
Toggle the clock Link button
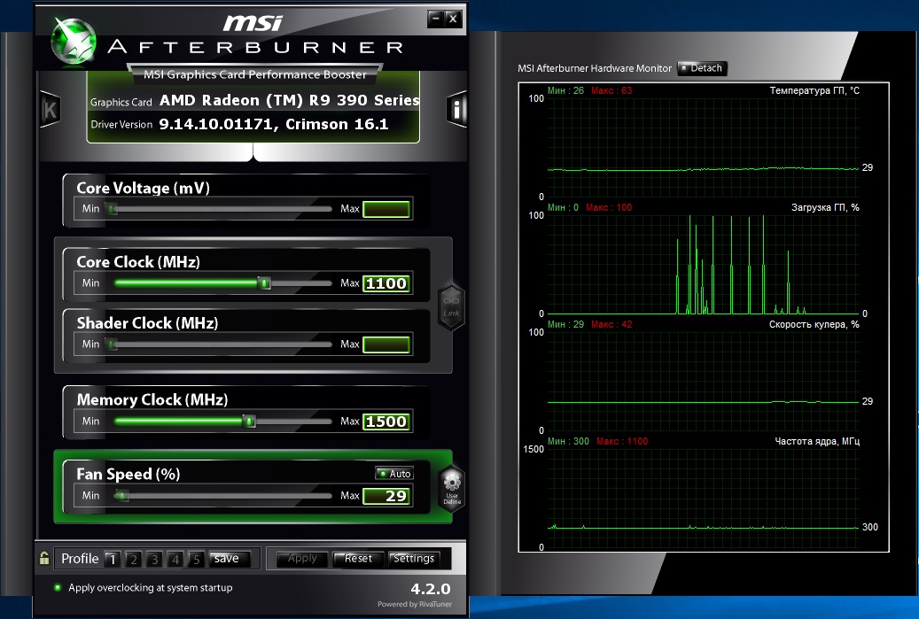451,307
